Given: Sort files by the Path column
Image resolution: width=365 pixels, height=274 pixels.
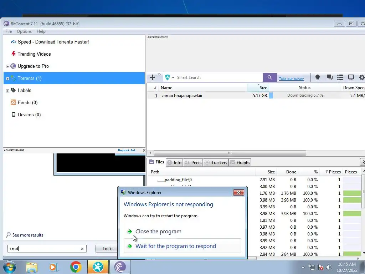Looking at the screenshot, I should 202,172.
